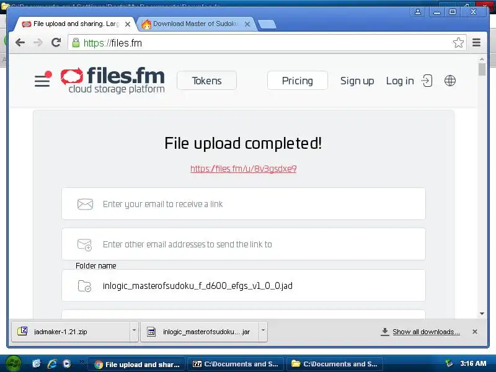
Task: Open the Chrome user profile icon
Action: tap(417, 12)
